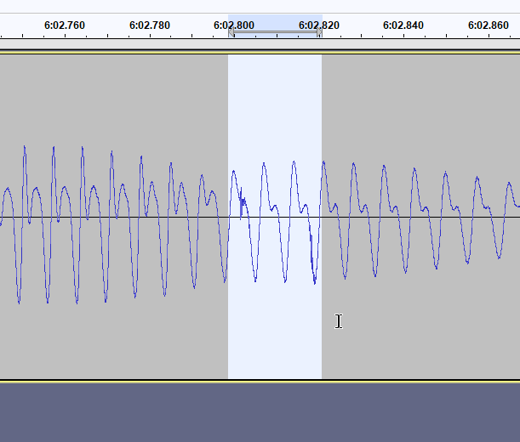Screen dimensions: 520x442
Task: Click the glitch spike in the selected waveform
Action: pyautogui.click(x=243, y=203)
